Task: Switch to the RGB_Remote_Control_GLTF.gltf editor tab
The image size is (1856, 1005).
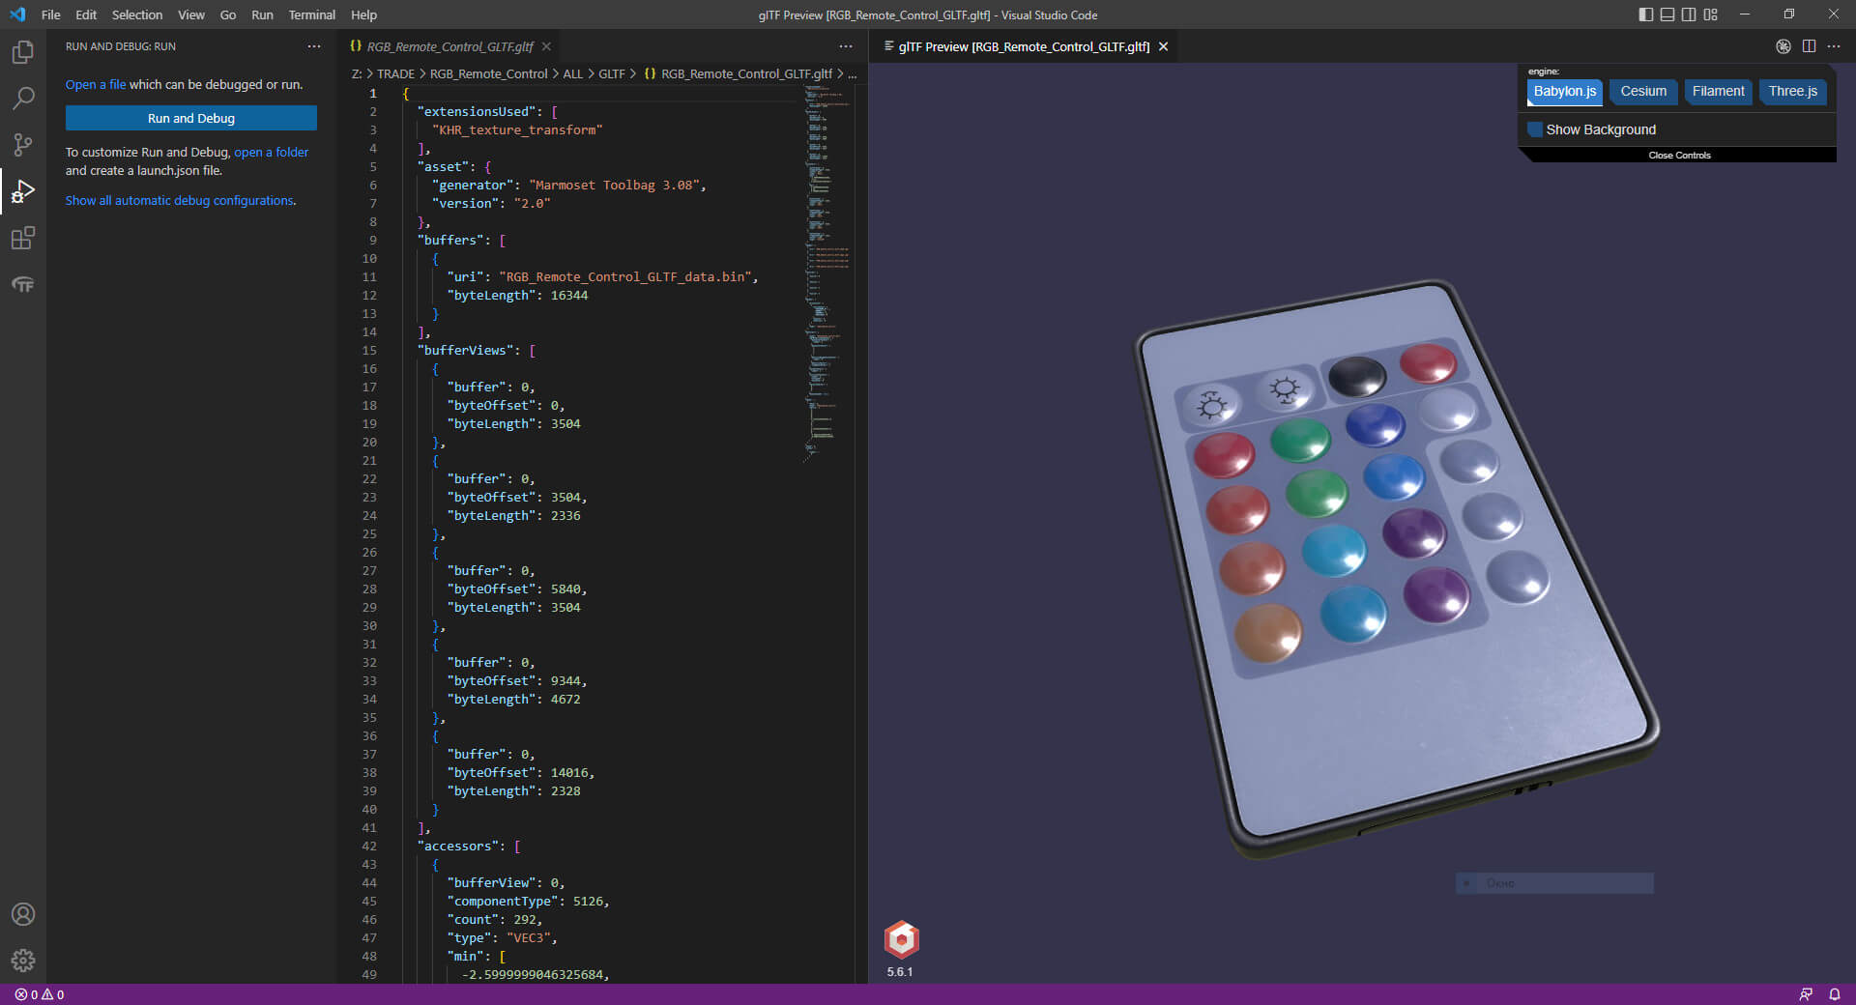Action: pos(449,46)
